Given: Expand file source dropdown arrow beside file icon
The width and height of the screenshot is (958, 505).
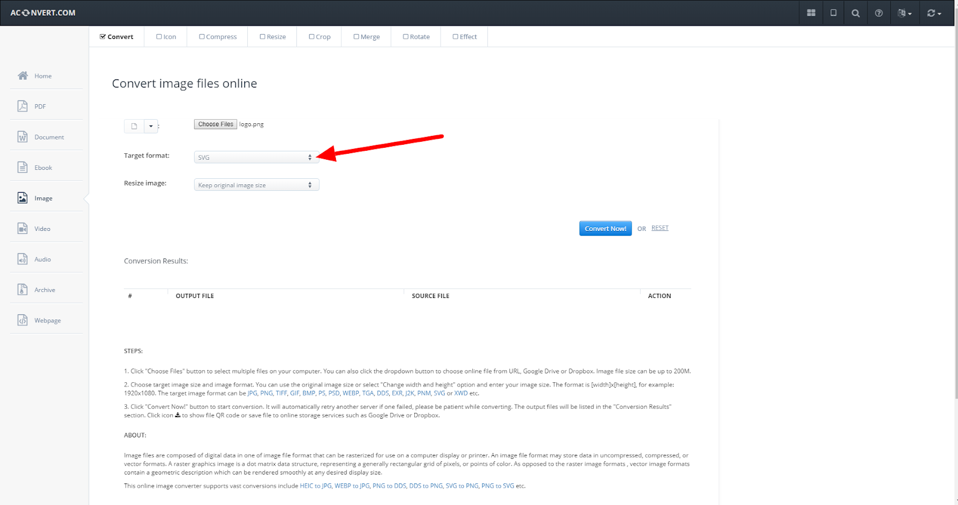Looking at the screenshot, I should 151,126.
